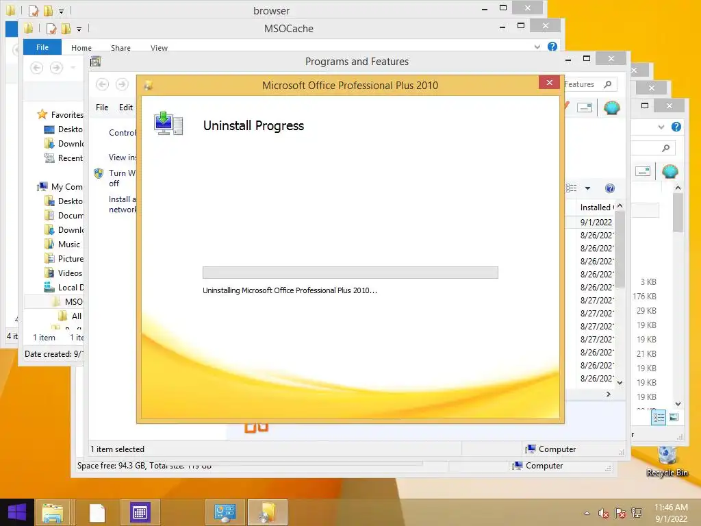This screenshot has height=526, width=701.
Task: Select the All folder tree item
Action: coord(70,316)
